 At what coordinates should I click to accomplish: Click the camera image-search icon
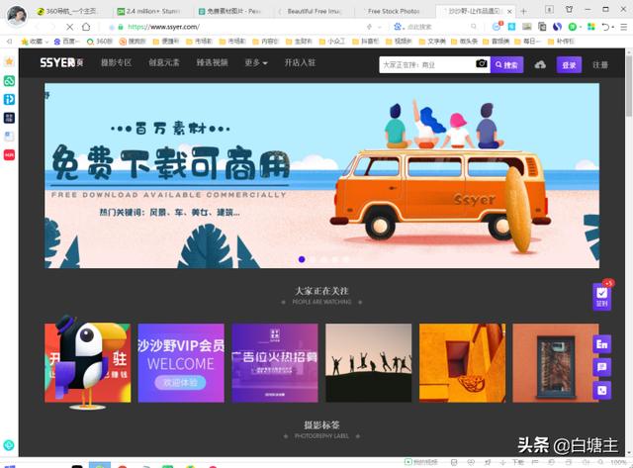(x=482, y=63)
